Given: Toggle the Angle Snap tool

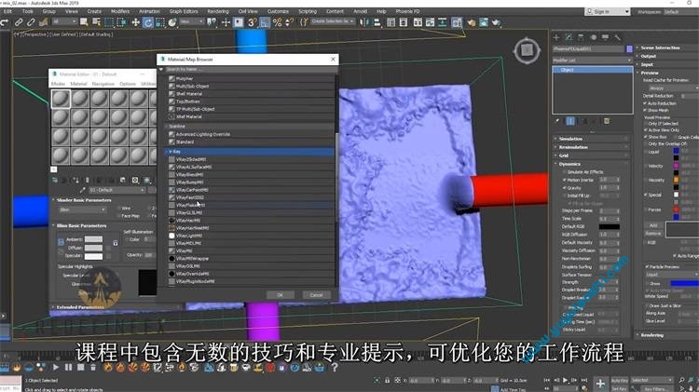Looking at the screenshot, I should pyautogui.click(x=265, y=22).
